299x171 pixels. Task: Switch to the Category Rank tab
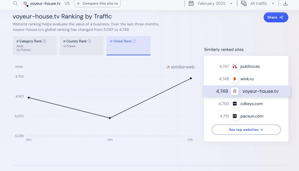tap(35, 46)
